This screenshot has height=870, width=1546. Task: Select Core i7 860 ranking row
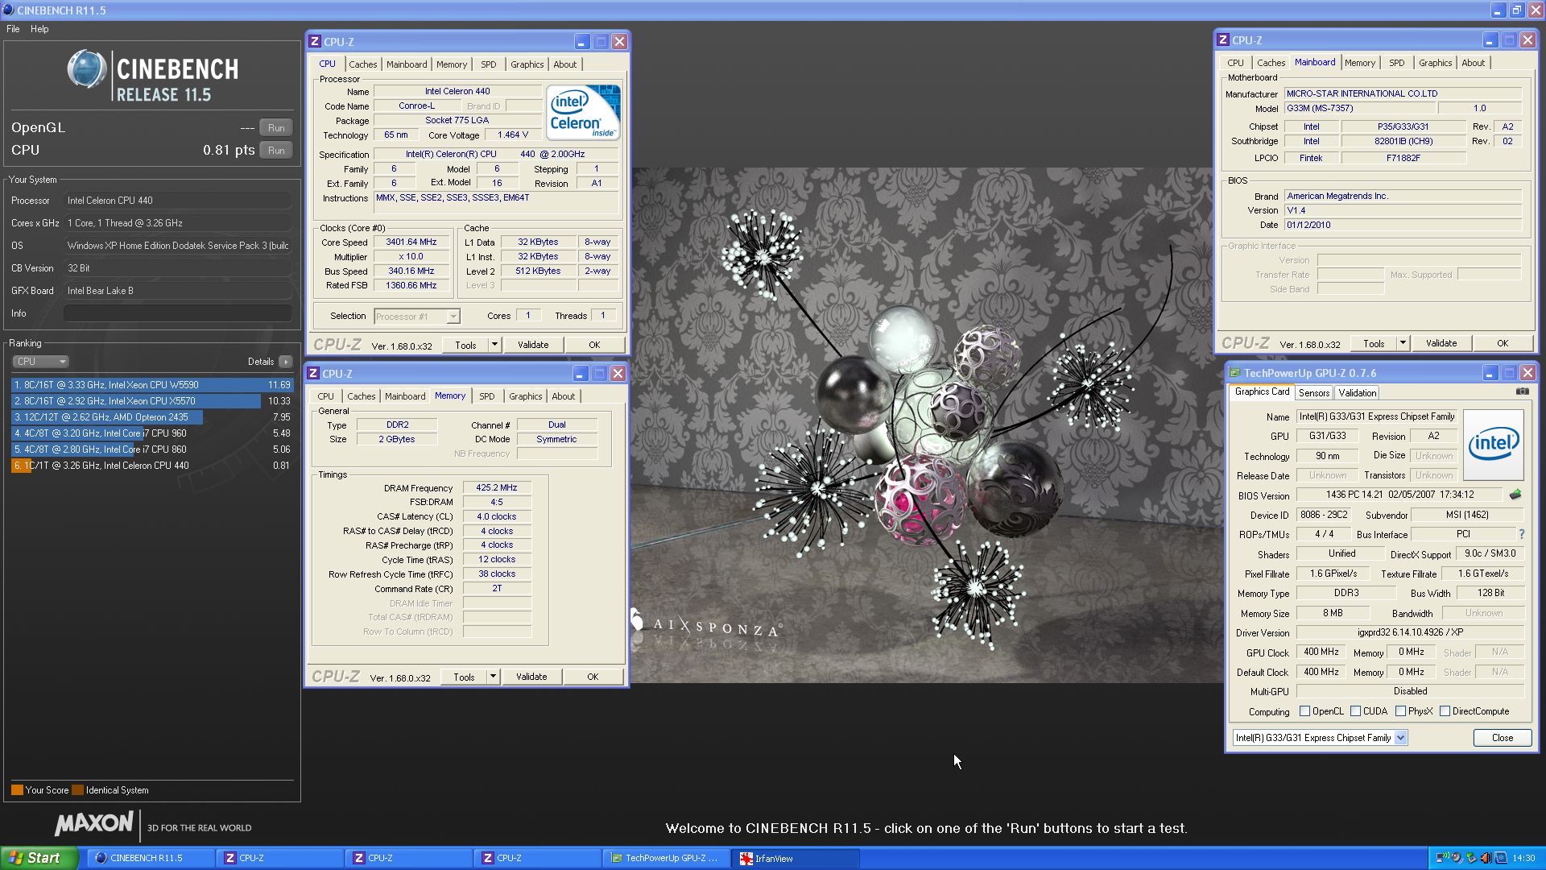point(152,449)
